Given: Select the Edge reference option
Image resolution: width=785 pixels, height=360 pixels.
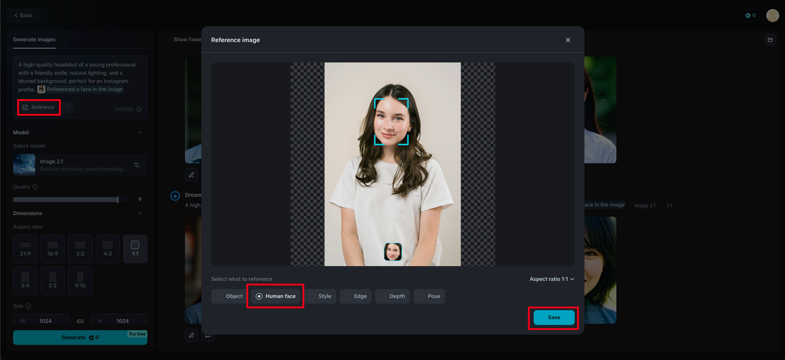Looking at the screenshot, I should [355, 296].
